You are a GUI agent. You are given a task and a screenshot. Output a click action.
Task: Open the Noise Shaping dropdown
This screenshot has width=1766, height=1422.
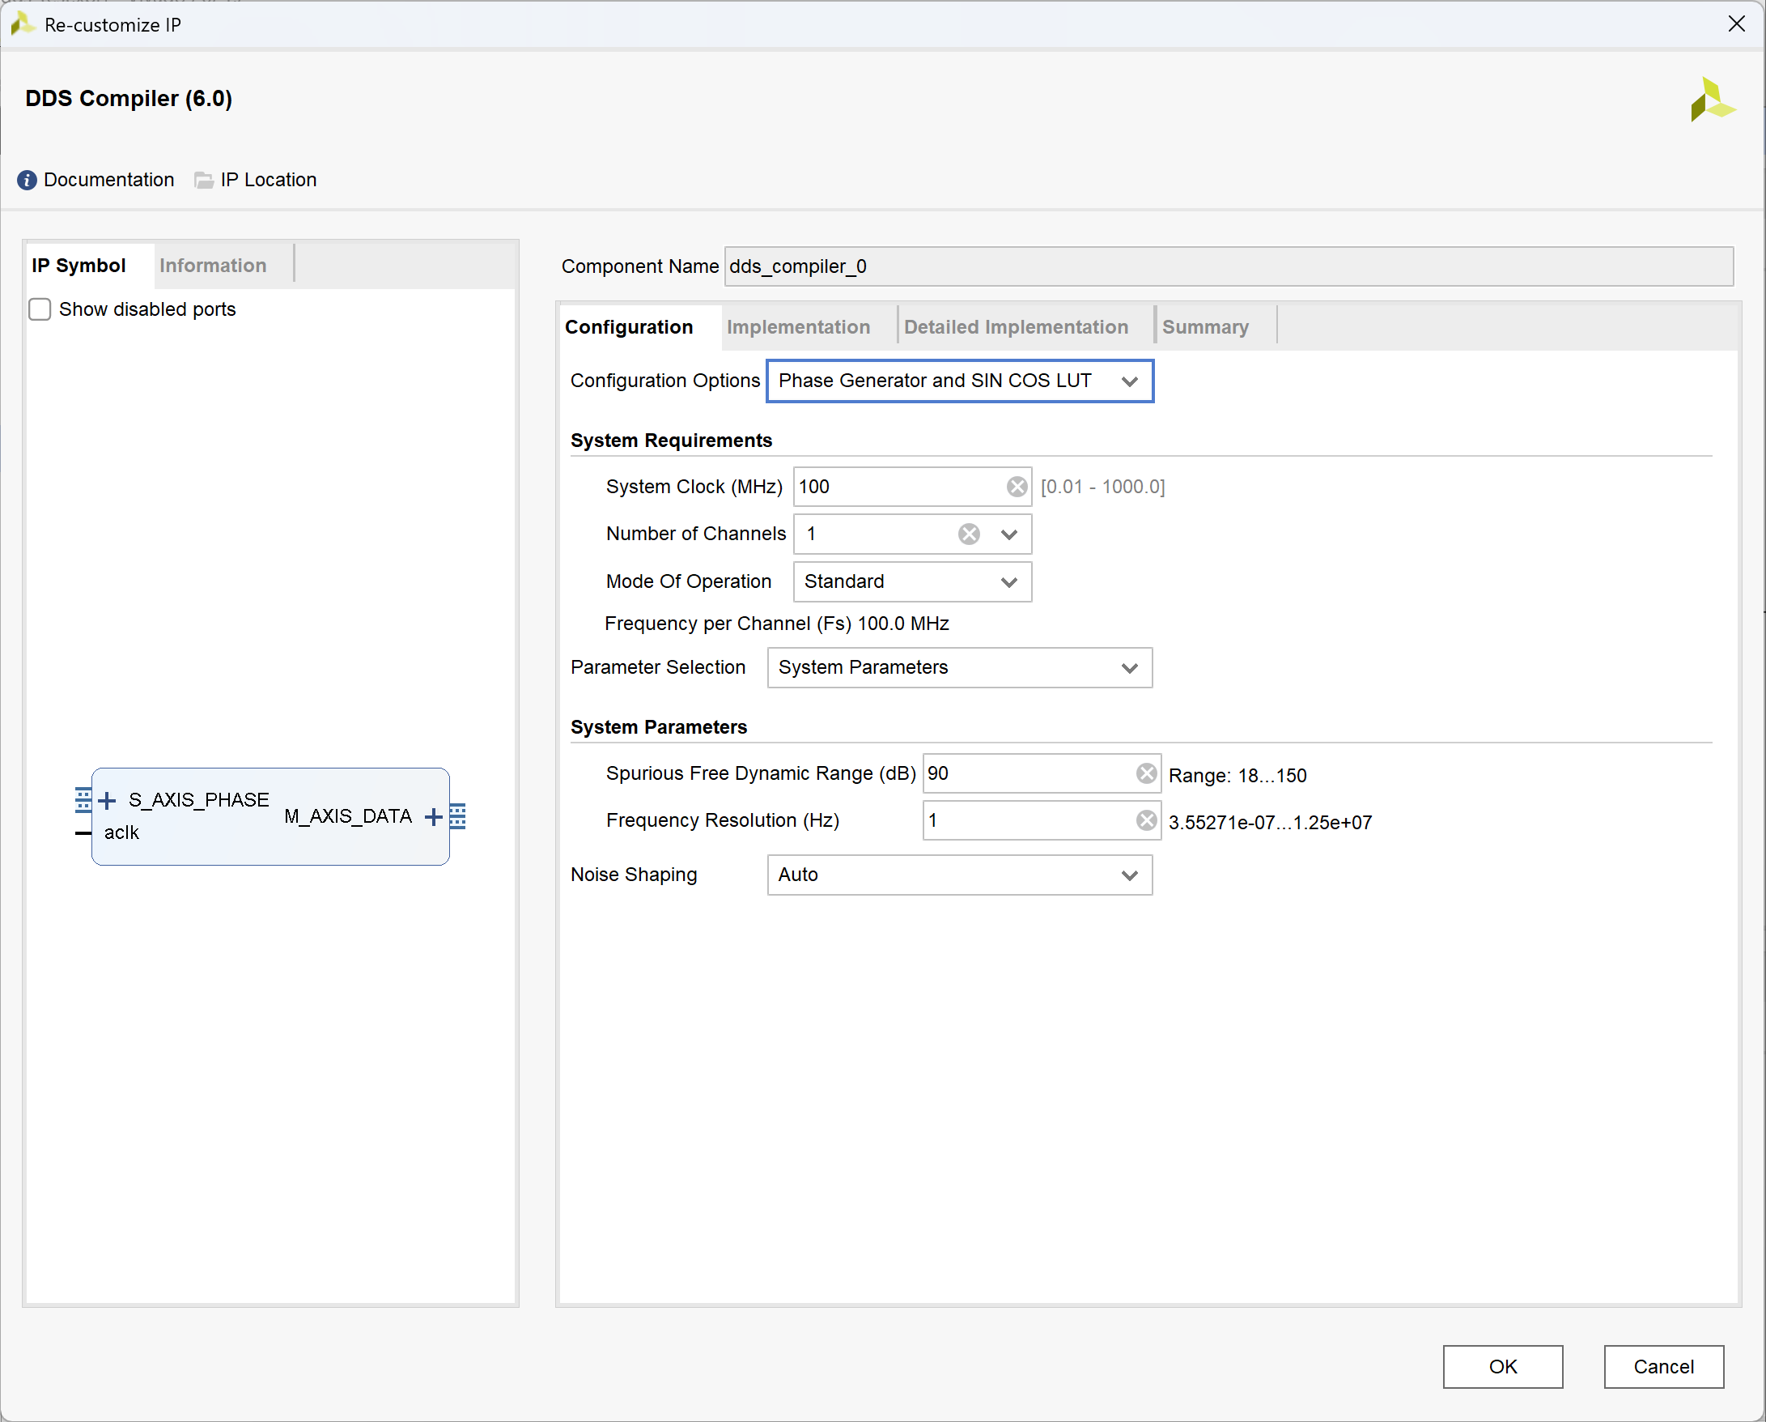(960, 875)
